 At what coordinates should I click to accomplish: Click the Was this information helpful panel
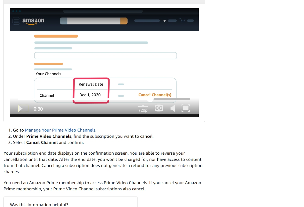(71, 202)
